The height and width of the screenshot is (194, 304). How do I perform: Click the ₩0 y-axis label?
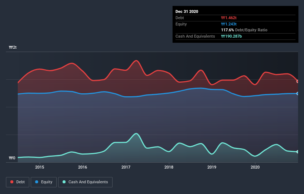[x=12, y=158]
